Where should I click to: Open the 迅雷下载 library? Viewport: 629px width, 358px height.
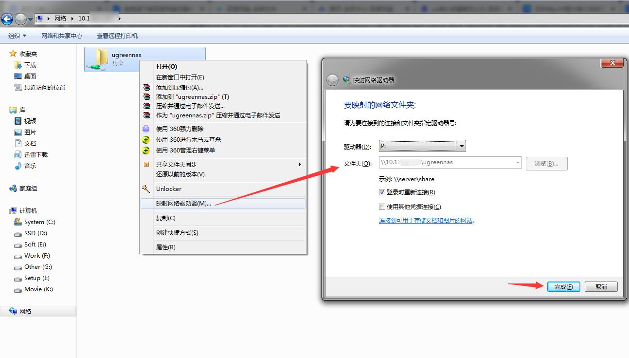click(36, 154)
